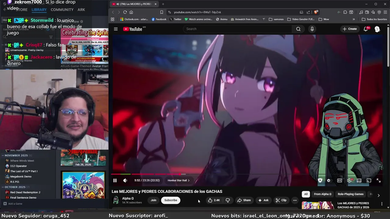The height and width of the screenshot is (219, 390).
Task: Open browser extensions puzzle icon
Action: coord(345,12)
